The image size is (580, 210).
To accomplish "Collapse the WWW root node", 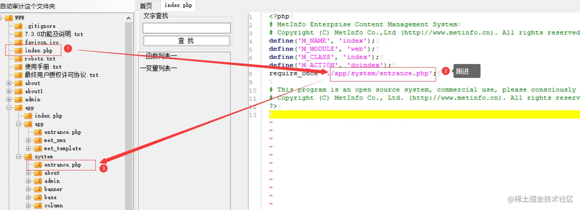I will point(1,18).
